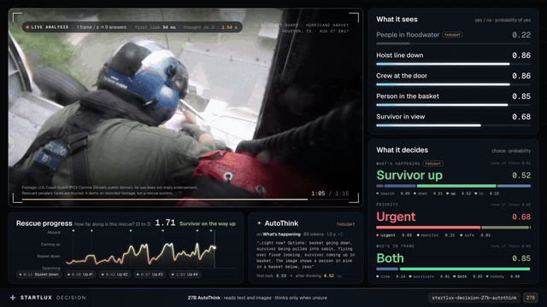Click the 27B badge in the footer
The width and height of the screenshot is (547, 307).
530,298
